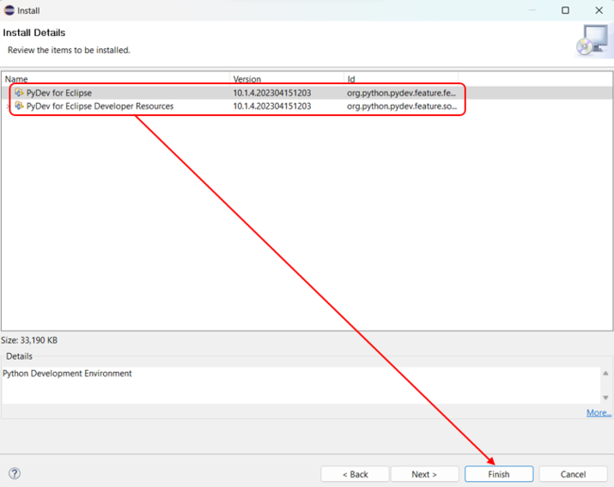Image resolution: width=614 pixels, height=487 pixels.
Task: Click the Details scroll down arrow
Action: pos(605,398)
